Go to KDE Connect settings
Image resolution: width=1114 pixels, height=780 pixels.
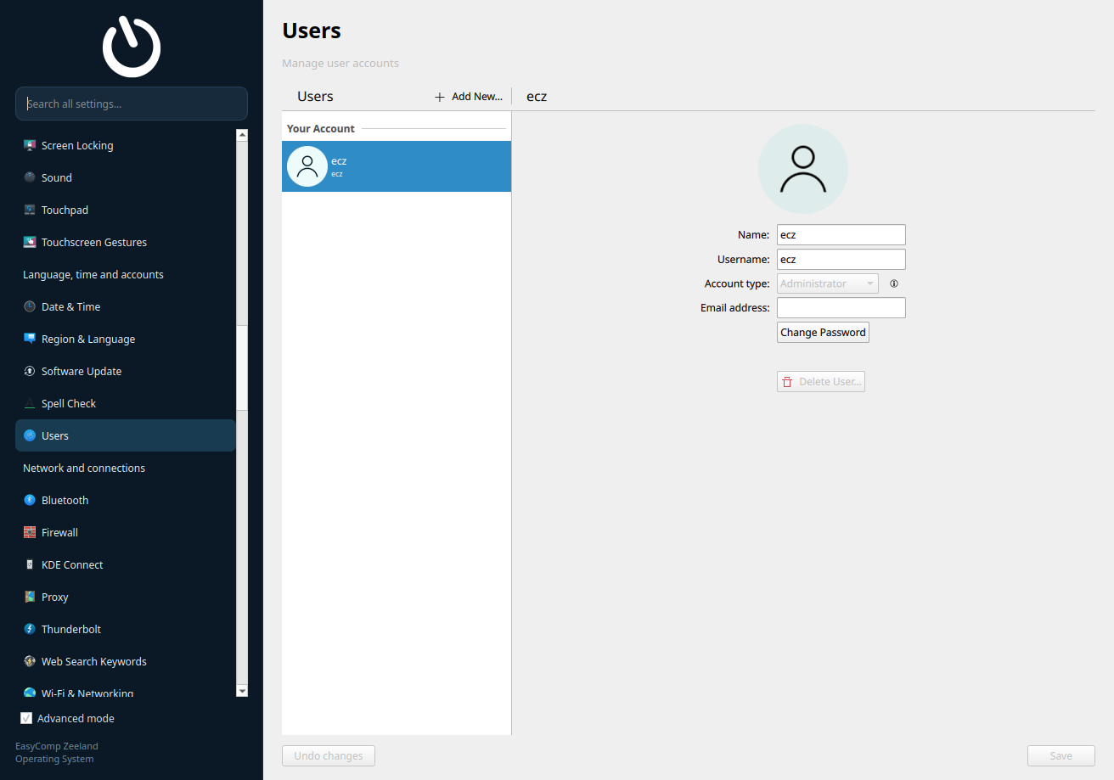126,564
